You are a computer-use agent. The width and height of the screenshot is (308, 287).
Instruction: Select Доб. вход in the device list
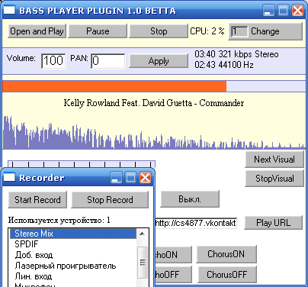coord(73,255)
